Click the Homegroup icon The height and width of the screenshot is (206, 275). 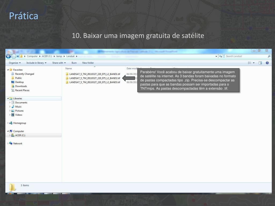pyautogui.click(x=11, y=123)
